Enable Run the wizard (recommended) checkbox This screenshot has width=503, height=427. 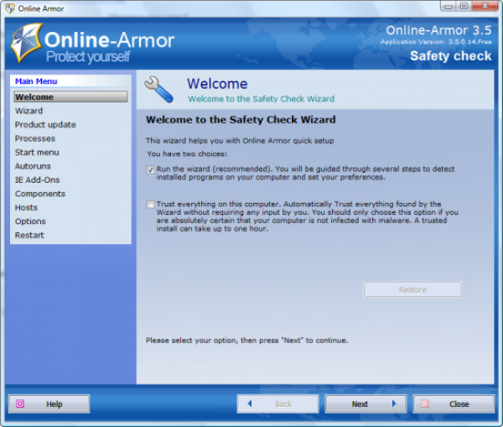pos(150,169)
